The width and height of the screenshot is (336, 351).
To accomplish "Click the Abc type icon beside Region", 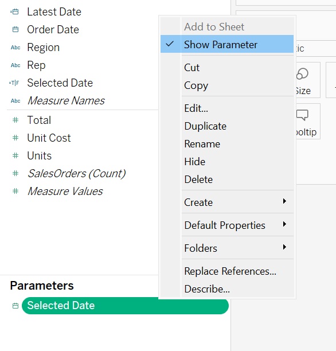I will click(15, 48).
